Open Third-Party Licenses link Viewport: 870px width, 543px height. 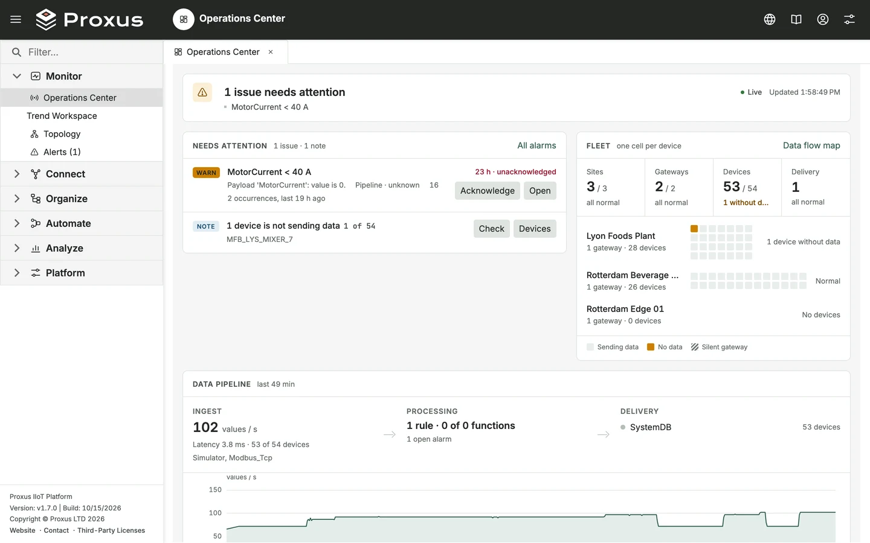111,530
